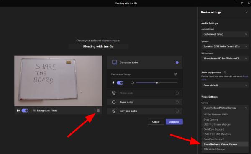
Task: Click the Customised Setup label
Action: (x=120, y=74)
